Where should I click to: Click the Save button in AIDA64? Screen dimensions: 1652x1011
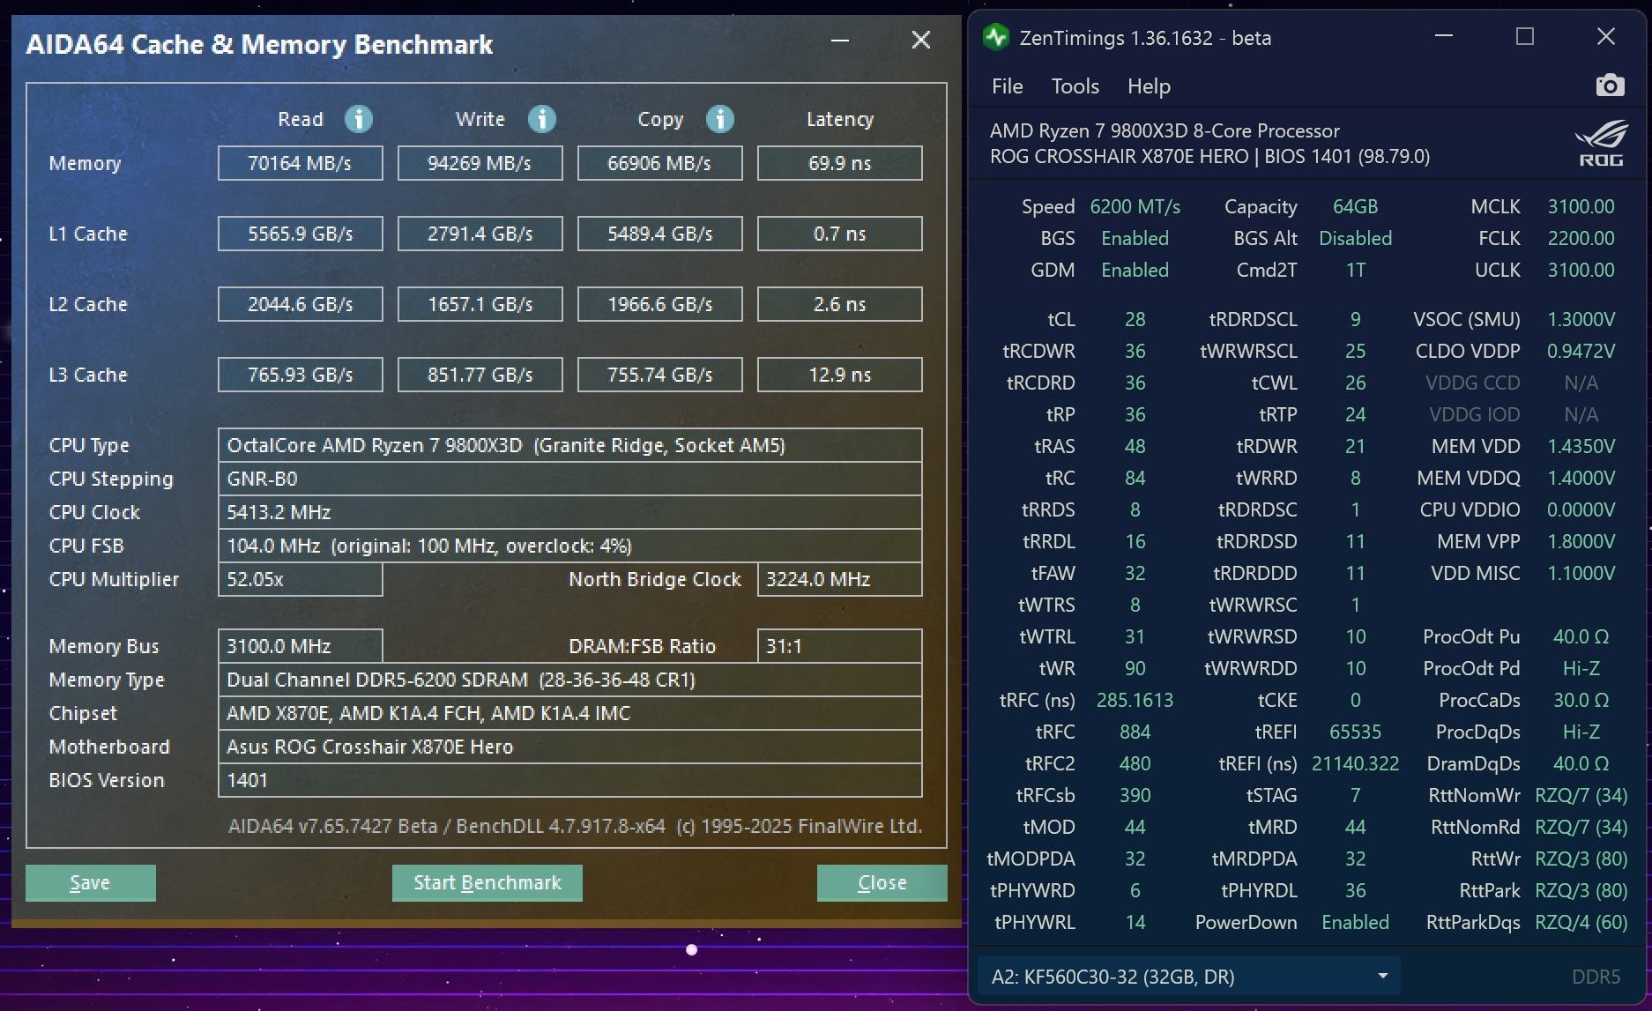(x=91, y=882)
